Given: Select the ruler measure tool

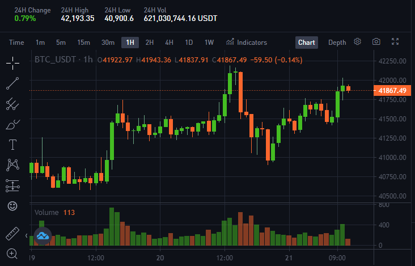Looking at the screenshot, I should point(12,234).
